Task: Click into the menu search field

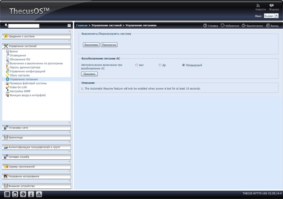Action: click(23, 26)
